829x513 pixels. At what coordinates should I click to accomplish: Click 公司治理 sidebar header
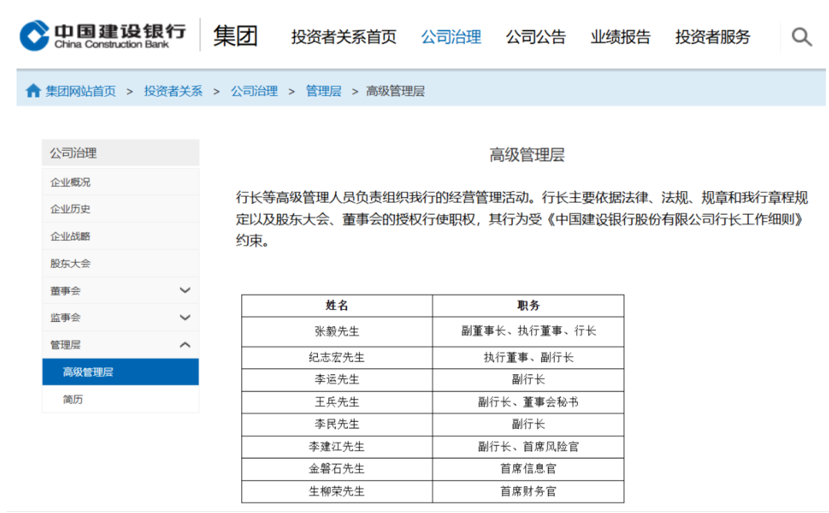121,153
